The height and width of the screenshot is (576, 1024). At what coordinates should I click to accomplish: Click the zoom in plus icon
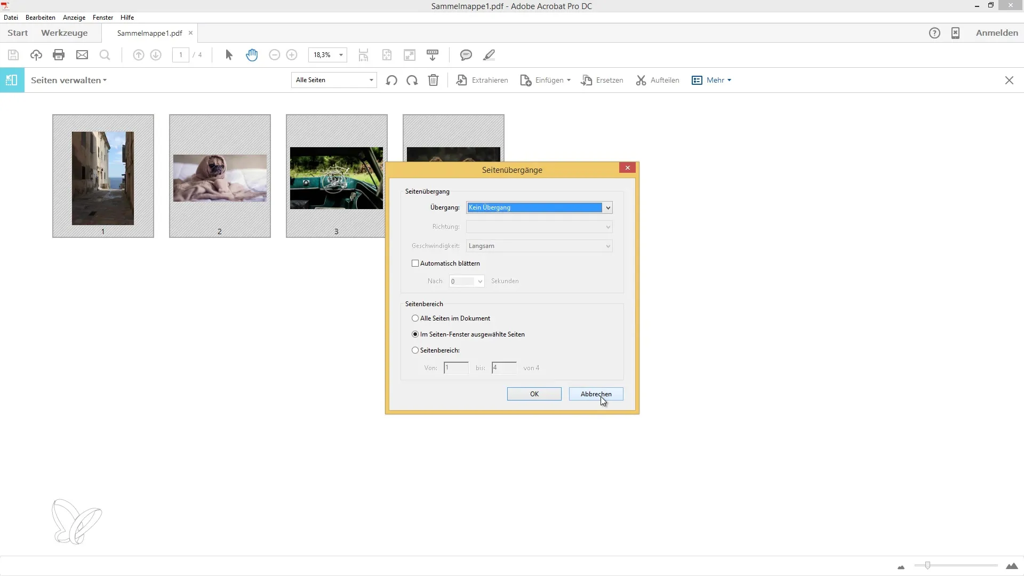[292, 55]
